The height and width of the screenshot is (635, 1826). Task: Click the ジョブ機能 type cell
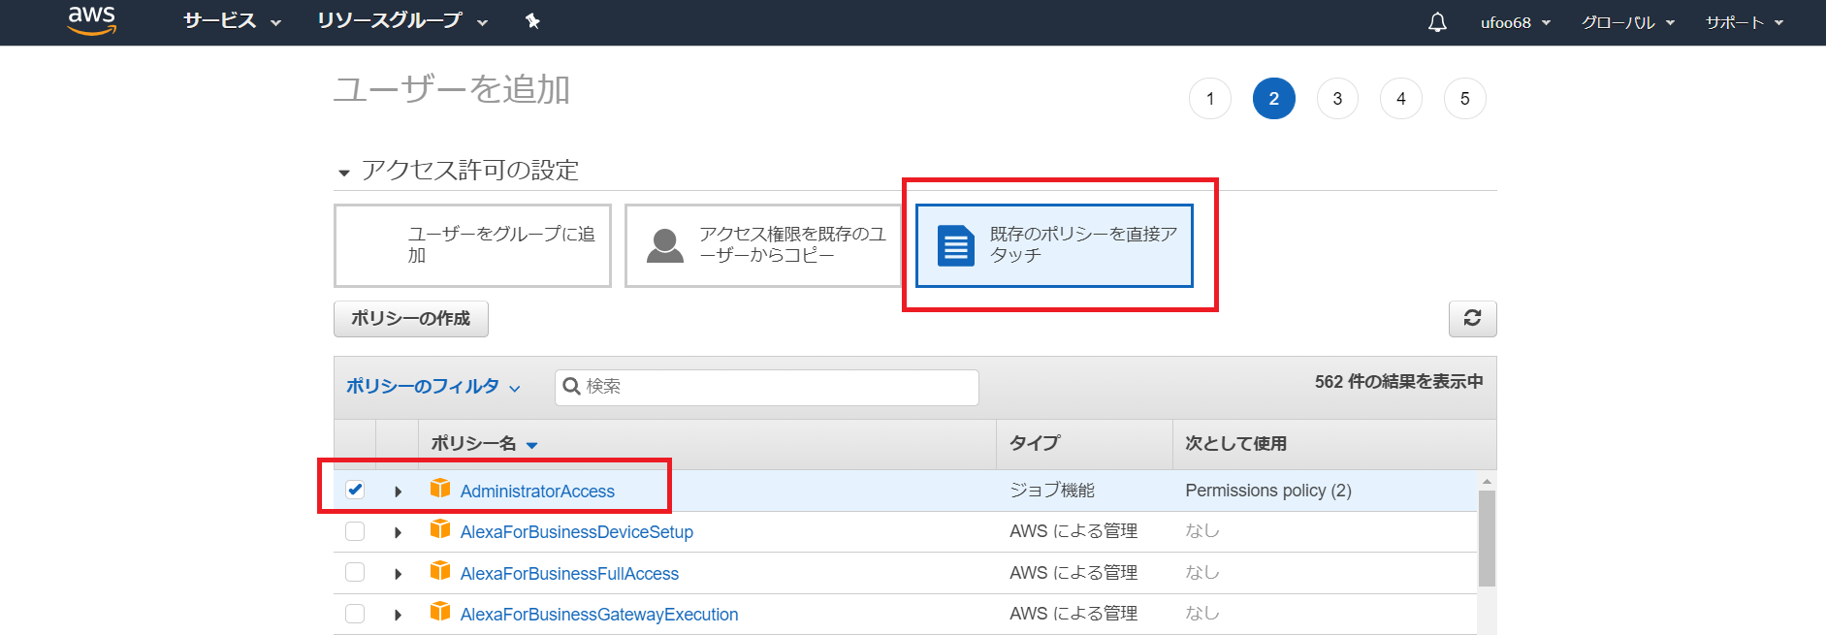[x=1051, y=491]
